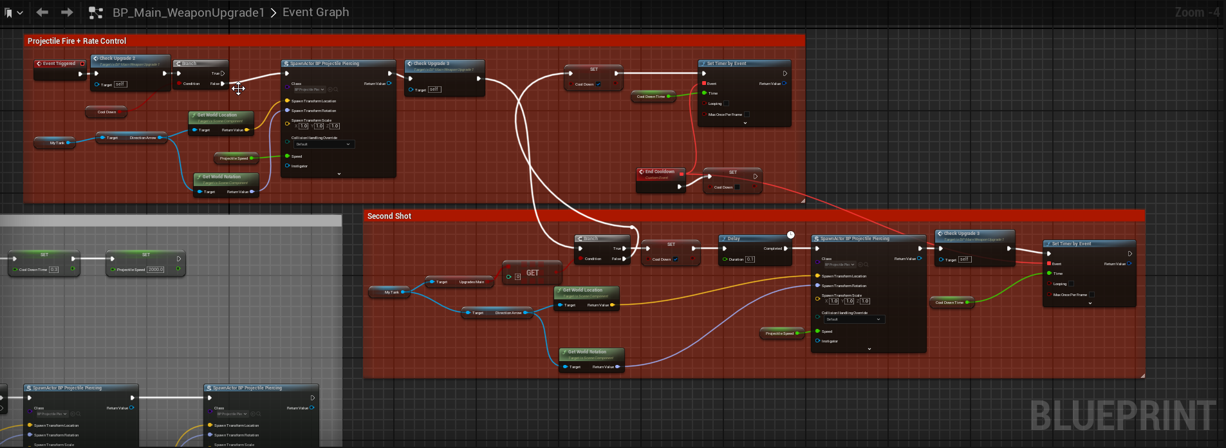
Task: Select the Second Shot comment title
Action: 389,216
